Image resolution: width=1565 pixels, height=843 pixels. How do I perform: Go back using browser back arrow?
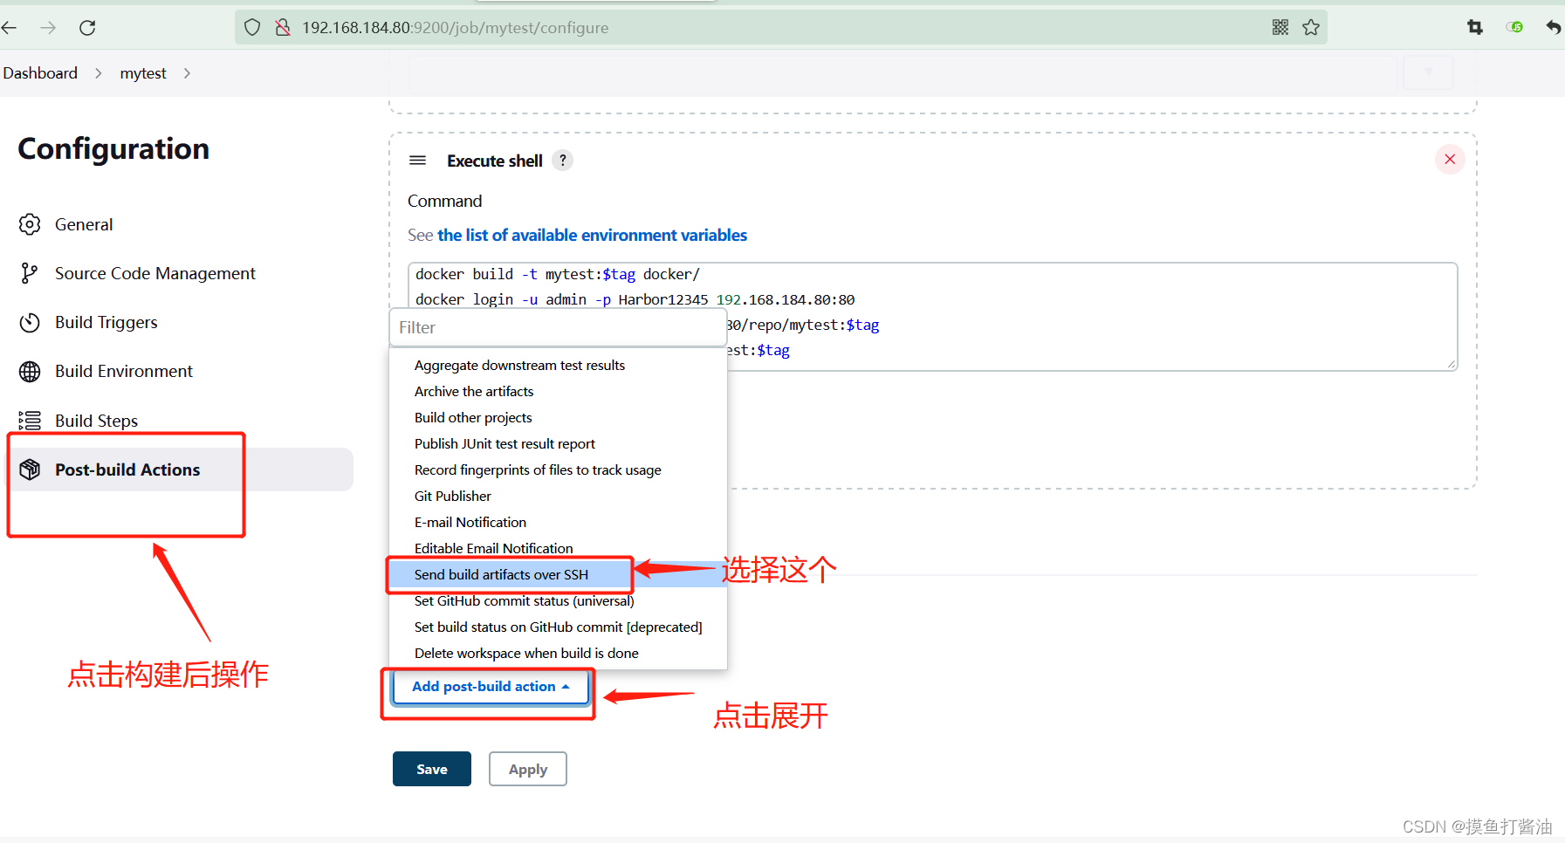10,28
